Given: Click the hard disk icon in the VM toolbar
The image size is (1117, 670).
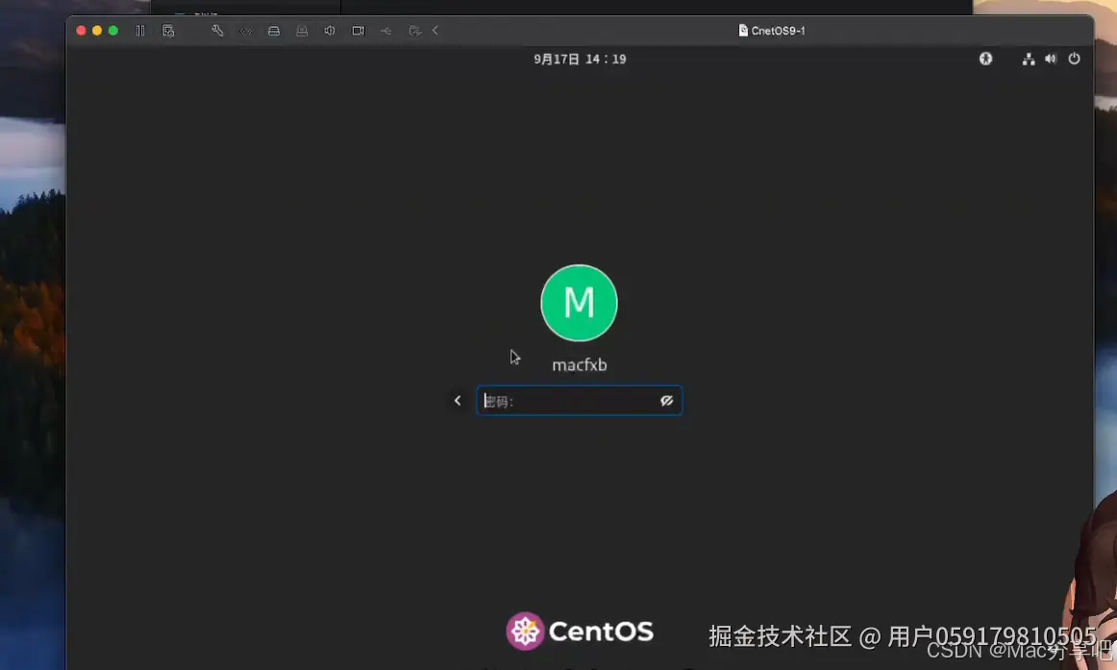Looking at the screenshot, I should click(x=274, y=30).
